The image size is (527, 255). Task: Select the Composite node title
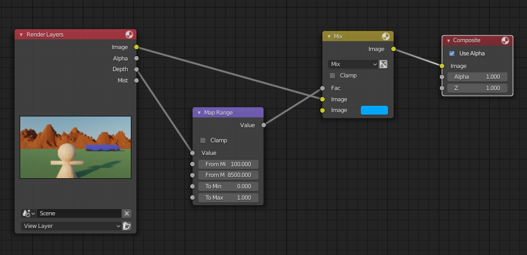tap(466, 40)
